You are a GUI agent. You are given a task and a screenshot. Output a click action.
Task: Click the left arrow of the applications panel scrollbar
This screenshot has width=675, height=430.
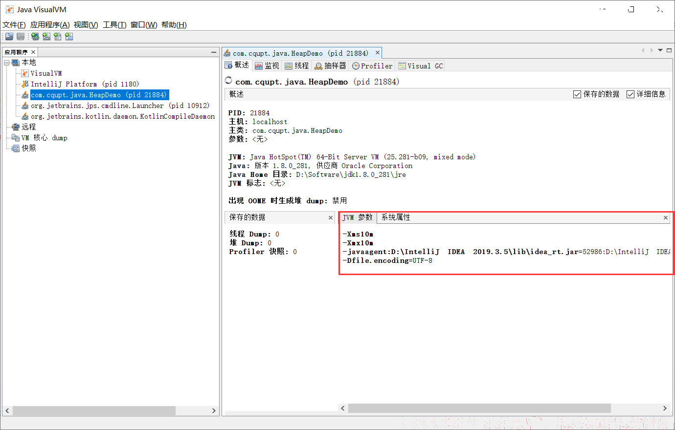[7, 410]
